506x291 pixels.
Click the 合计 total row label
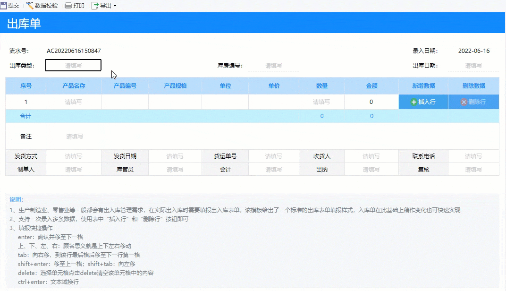pyautogui.click(x=25, y=116)
